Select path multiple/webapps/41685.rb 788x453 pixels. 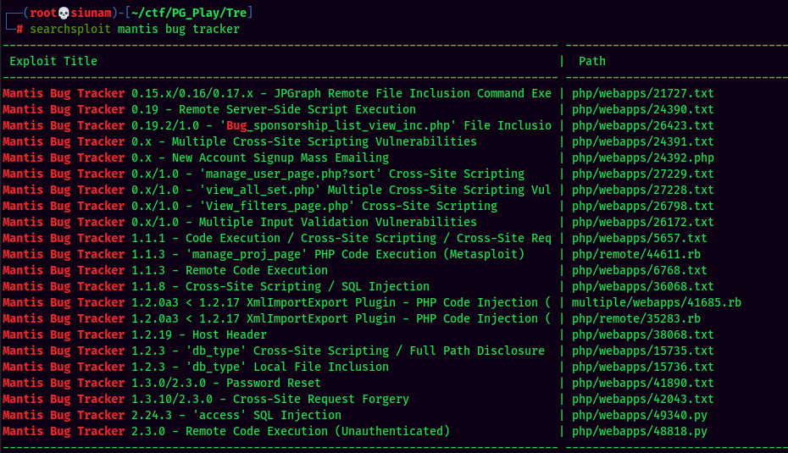coord(657,302)
